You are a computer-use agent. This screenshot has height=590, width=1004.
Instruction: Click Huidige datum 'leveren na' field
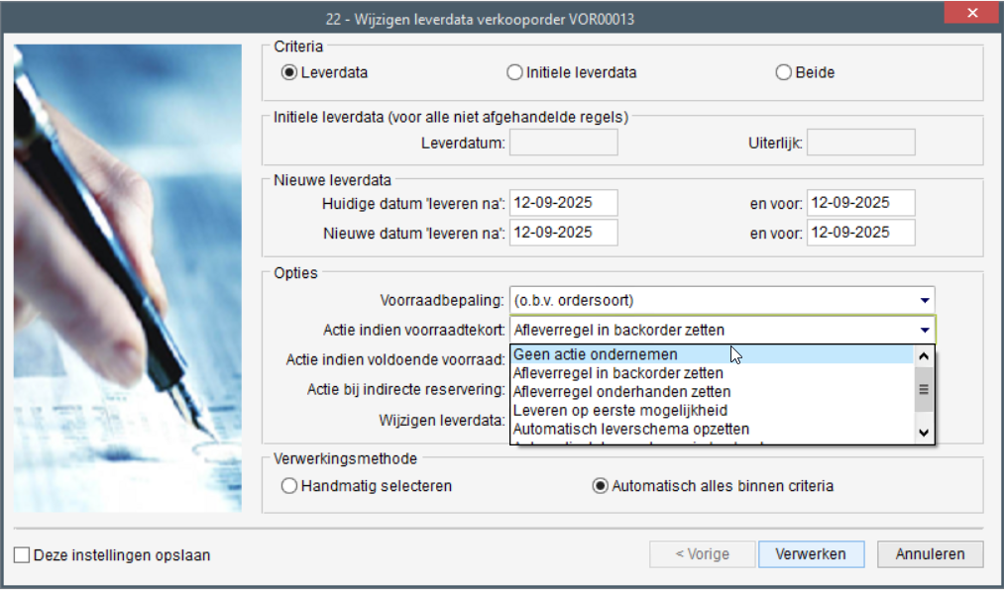pyautogui.click(x=563, y=203)
